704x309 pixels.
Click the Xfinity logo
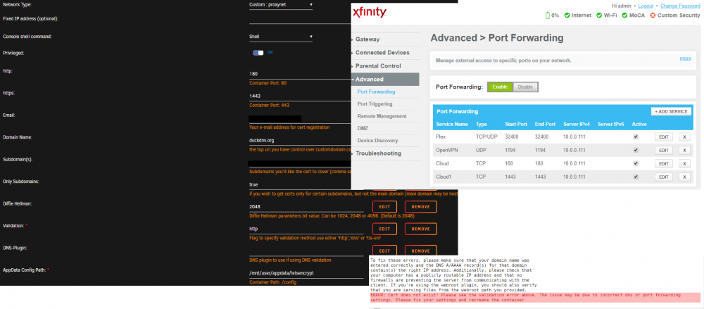tap(369, 12)
